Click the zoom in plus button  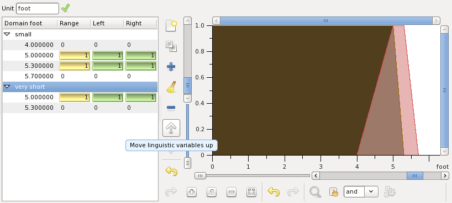click(x=192, y=192)
